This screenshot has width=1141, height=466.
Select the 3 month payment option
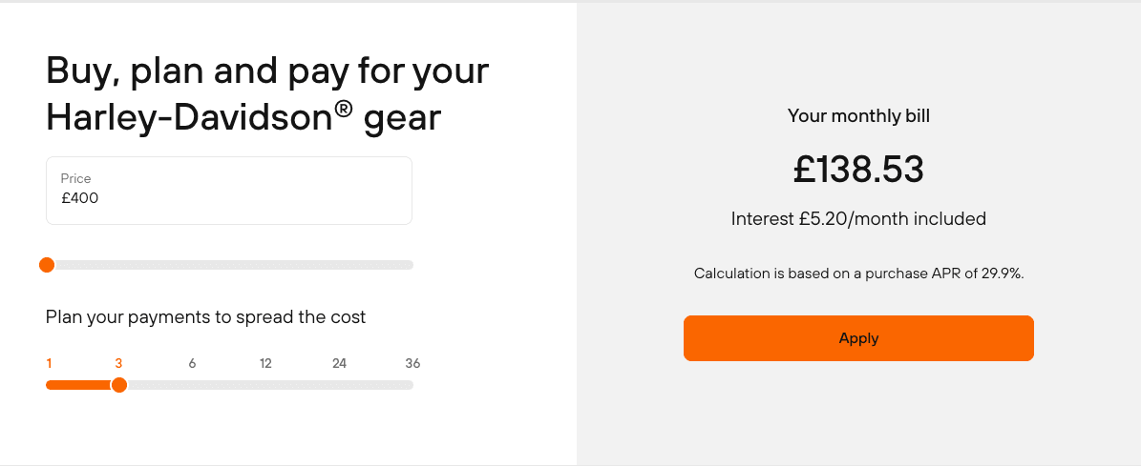pyautogui.click(x=118, y=363)
